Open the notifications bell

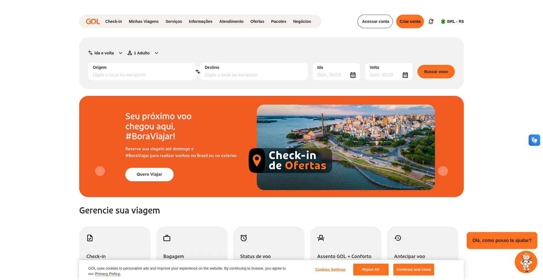click(431, 21)
